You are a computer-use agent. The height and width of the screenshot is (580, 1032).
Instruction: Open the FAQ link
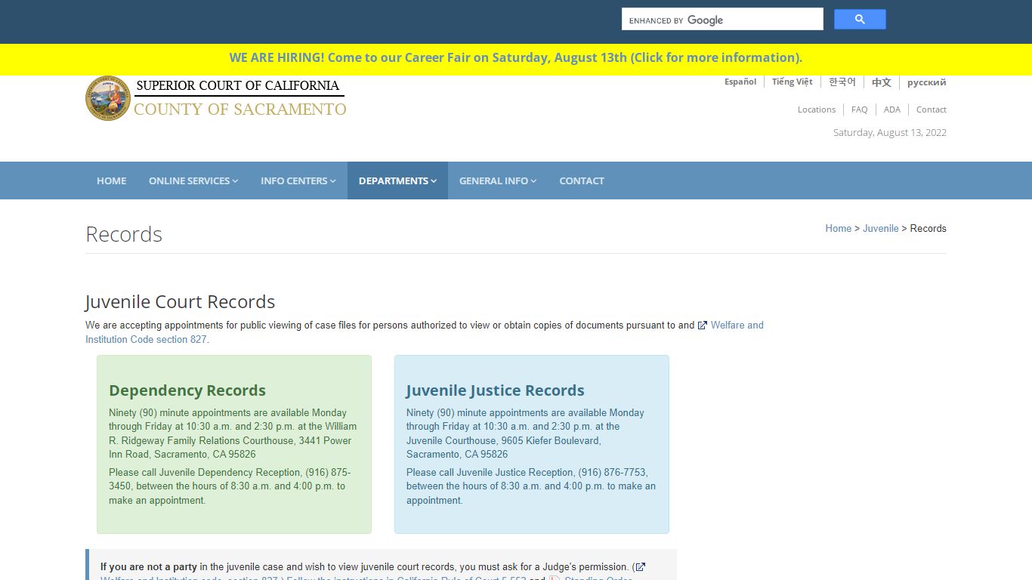point(860,110)
